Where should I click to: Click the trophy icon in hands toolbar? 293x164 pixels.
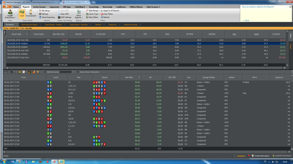pos(38,72)
